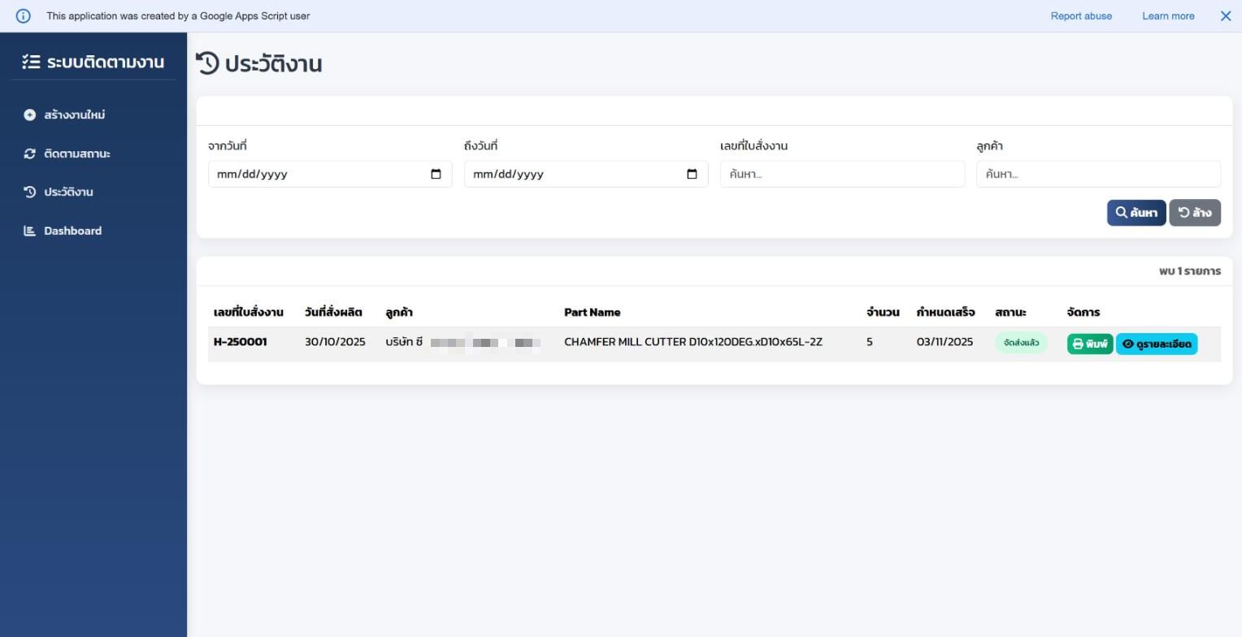Click the ระบบติดตามงาน sidebar title
The height and width of the screenshot is (637, 1242).
106,62
